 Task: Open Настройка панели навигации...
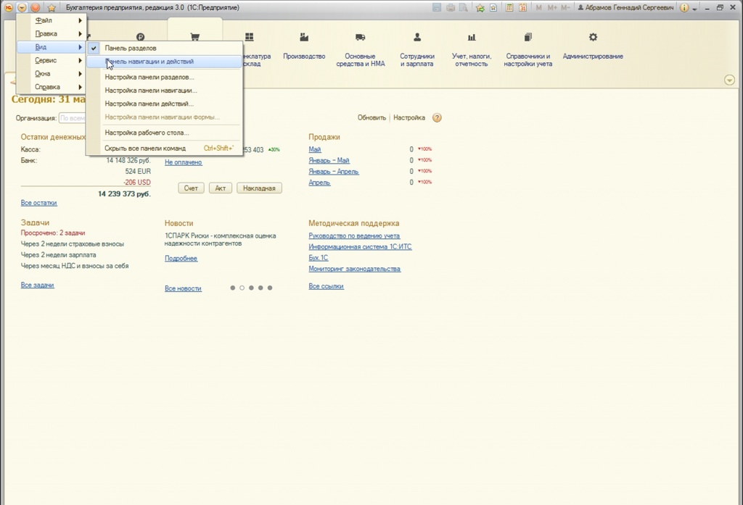[164, 91]
